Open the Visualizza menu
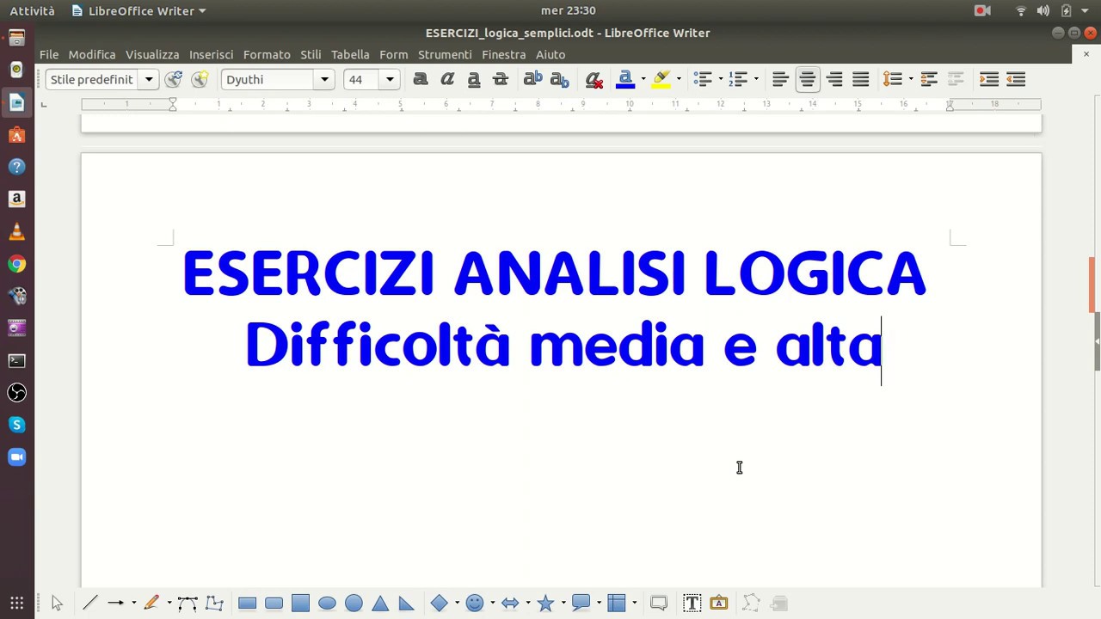1101x619 pixels. (152, 54)
